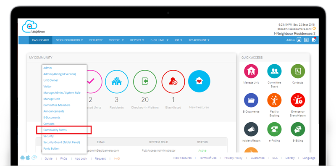Click the i-Neighbour cloud logo
The image size is (336, 166).
tap(33, 27)
